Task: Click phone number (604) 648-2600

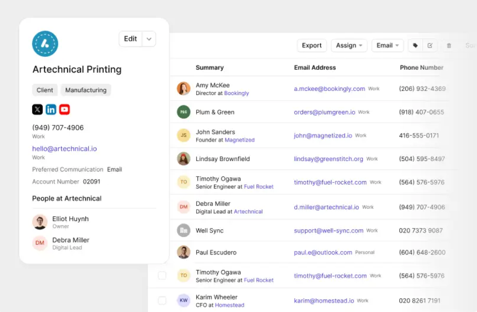Action: (422, 252)
